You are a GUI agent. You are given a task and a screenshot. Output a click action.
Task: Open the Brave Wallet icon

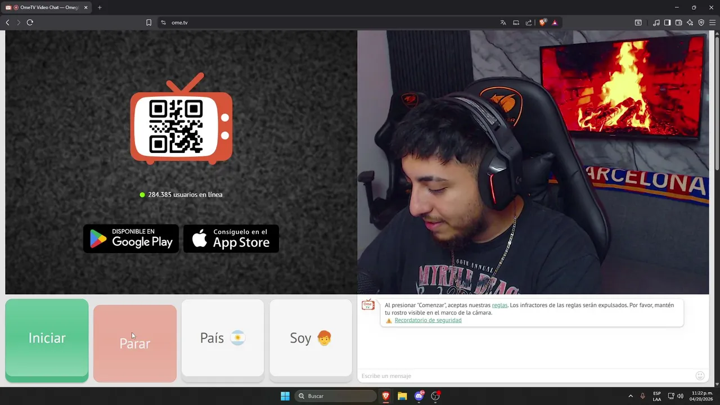pyautogui.click(x=678, y=22)
